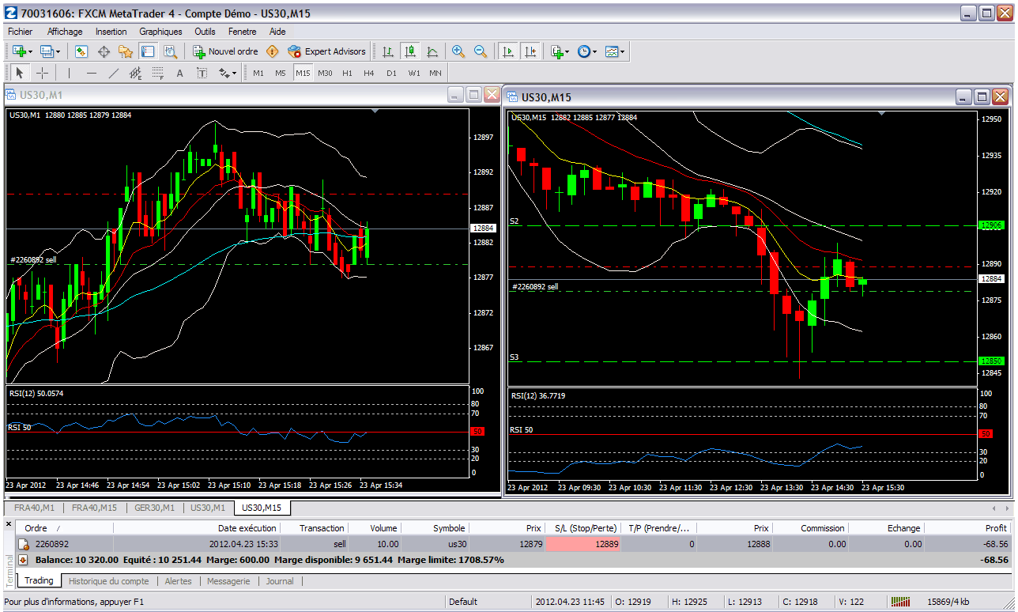
Task: Switch to the GER30,M1 chart tab
Action: point(154,508)
